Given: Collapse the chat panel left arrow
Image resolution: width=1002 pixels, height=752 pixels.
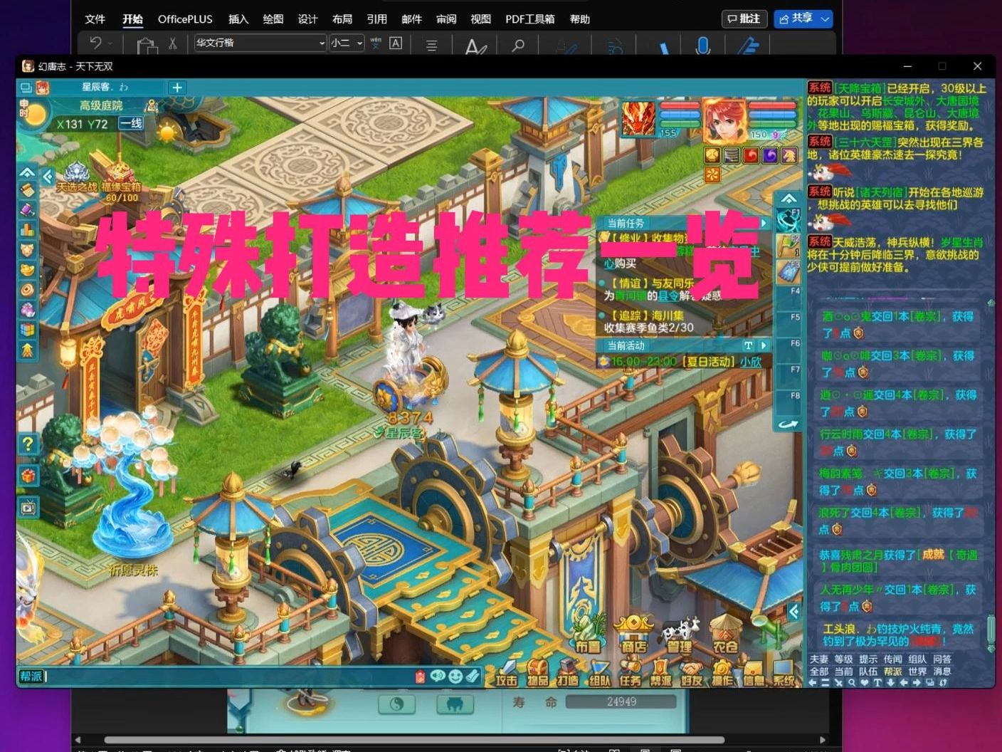Looking at the screenshot, I should 794,611.
